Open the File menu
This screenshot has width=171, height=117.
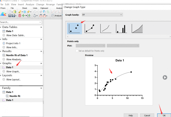click(2, 5)
